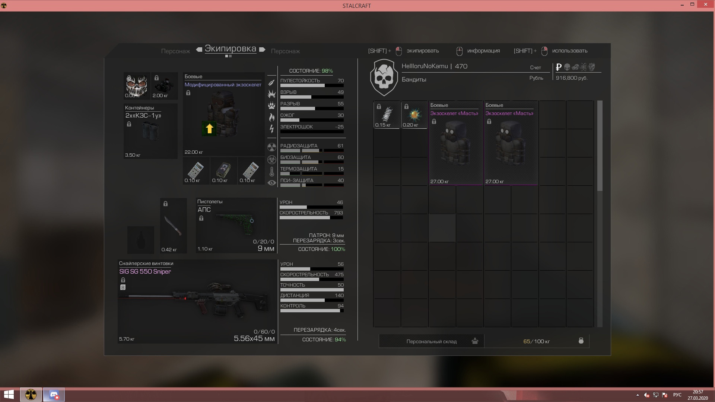Viewport: 715px width, 402px height.
Task: Click the inventory scrollbar
Action: 600,146
